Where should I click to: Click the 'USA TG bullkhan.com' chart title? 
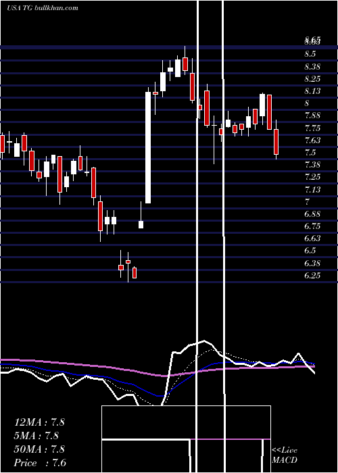[x=43, y=8]
